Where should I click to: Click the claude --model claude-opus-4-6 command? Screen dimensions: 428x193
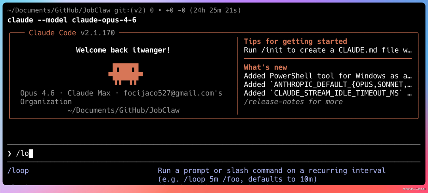click(x=72, y=20)
